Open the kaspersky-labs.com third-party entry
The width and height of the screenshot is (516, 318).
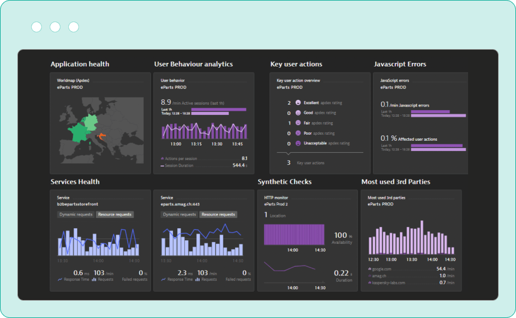click(388, 282)
